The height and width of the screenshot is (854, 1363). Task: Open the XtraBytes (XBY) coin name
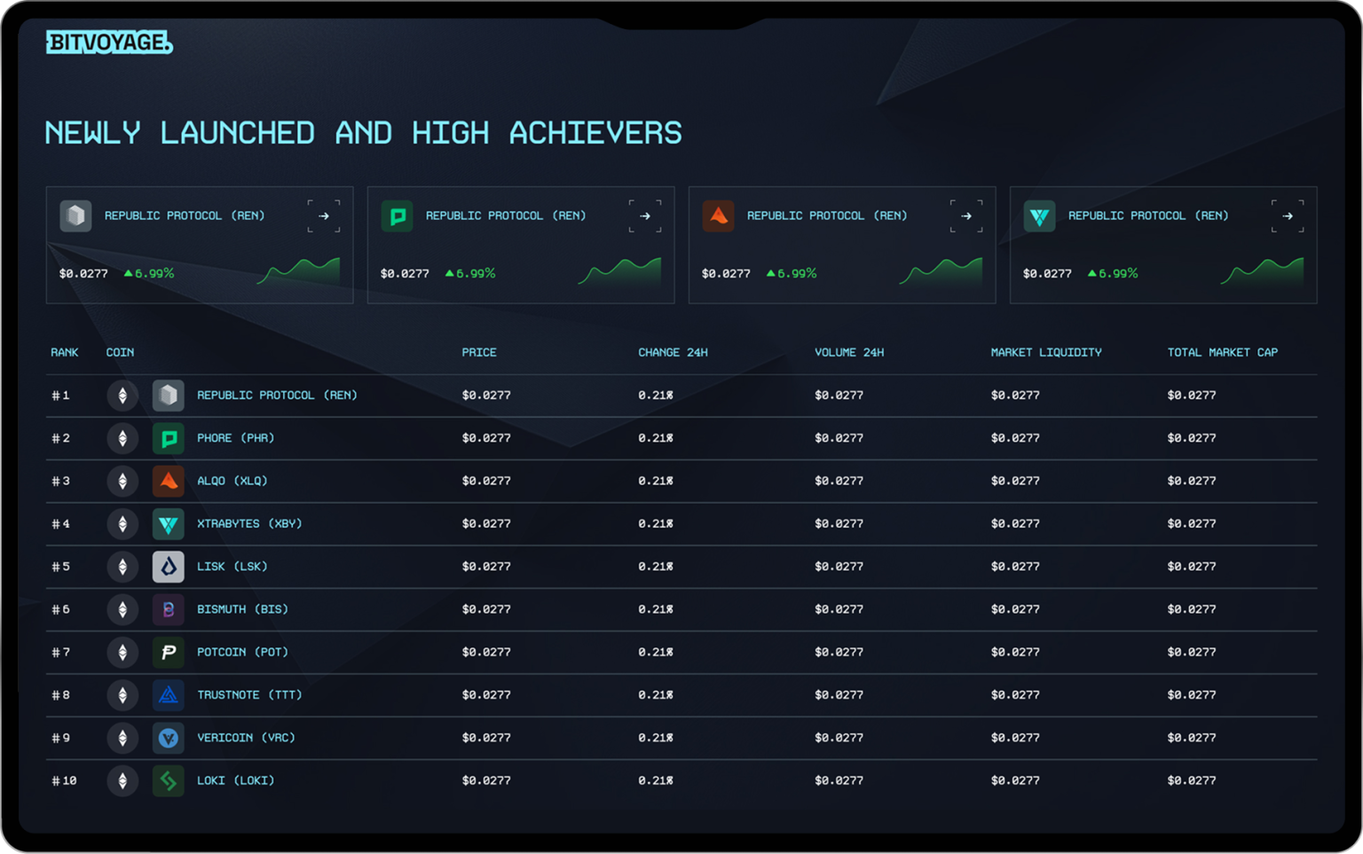click(x=249, y=524)
